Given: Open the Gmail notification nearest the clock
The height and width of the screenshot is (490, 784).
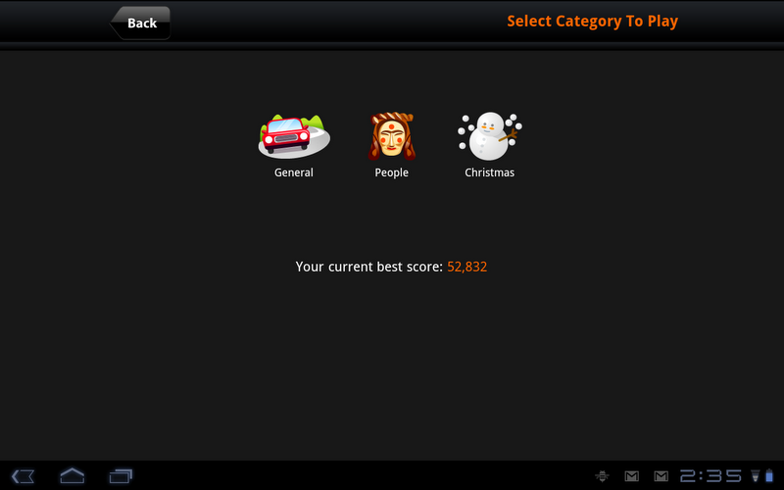Looking at the screenshot, I should [x=661, y=476].
